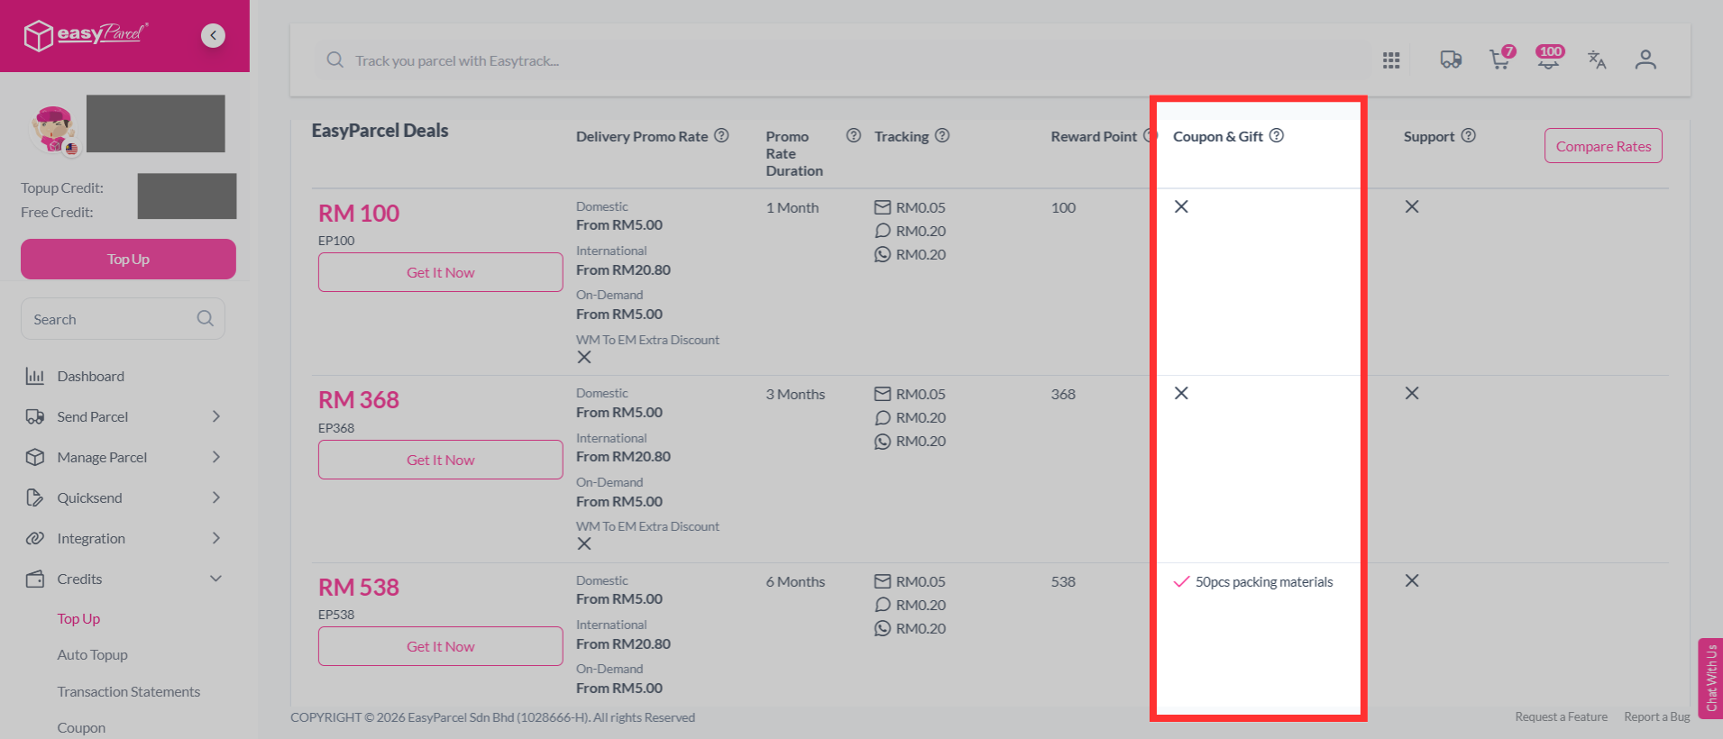Viewport: 1723px width, 739px height.
Task: Click the language translate icon
Action: coord(1597,59)
